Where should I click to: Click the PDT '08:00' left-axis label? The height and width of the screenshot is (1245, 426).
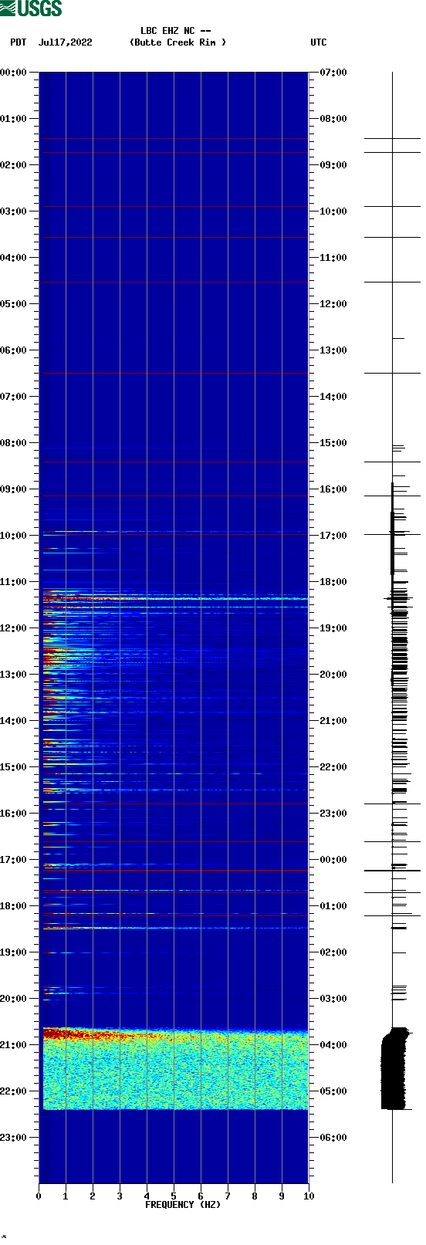pyautogui.click(x=13, y=443)
